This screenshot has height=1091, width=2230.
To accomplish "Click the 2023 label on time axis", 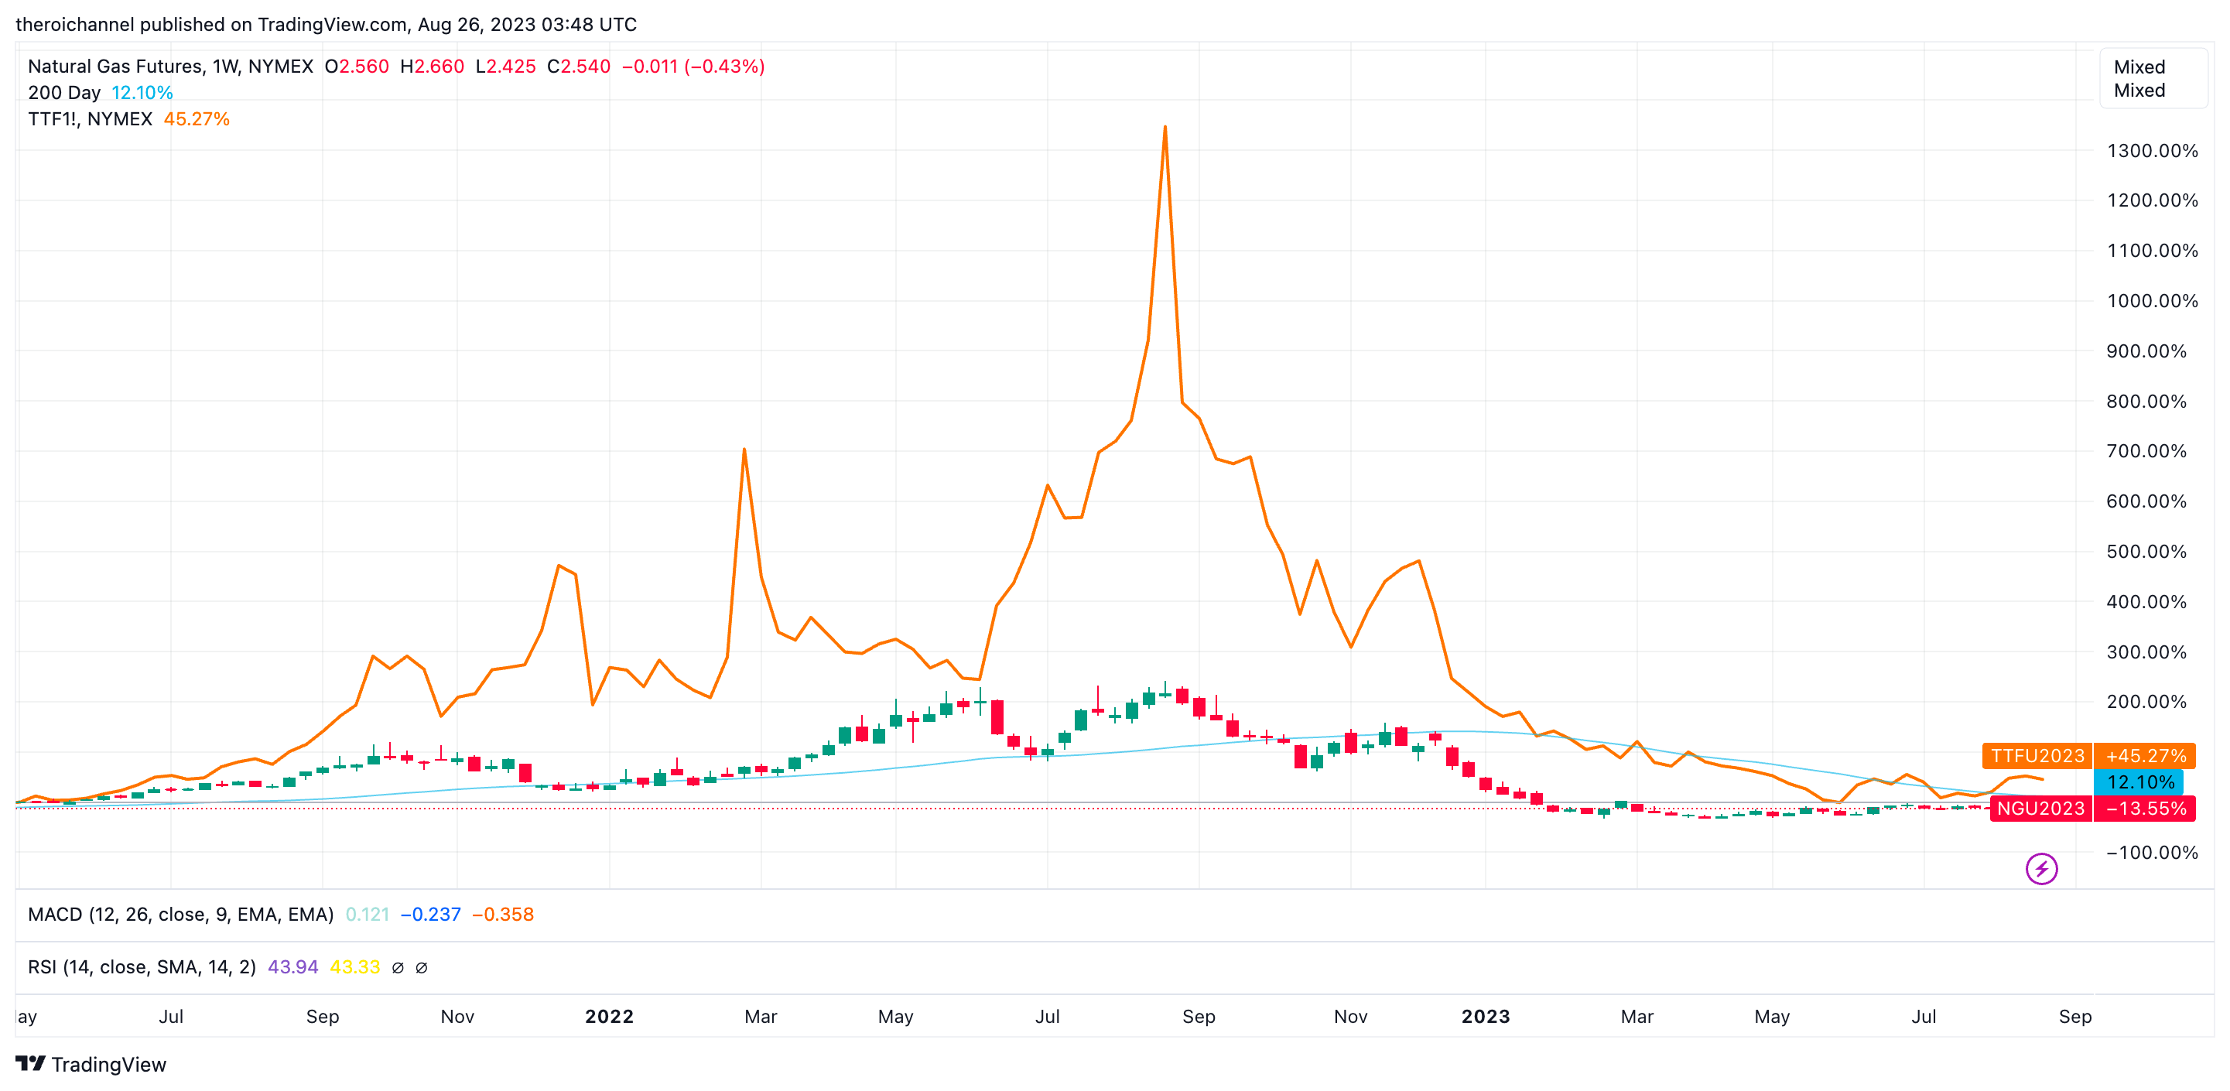I will point(1485,1017).
